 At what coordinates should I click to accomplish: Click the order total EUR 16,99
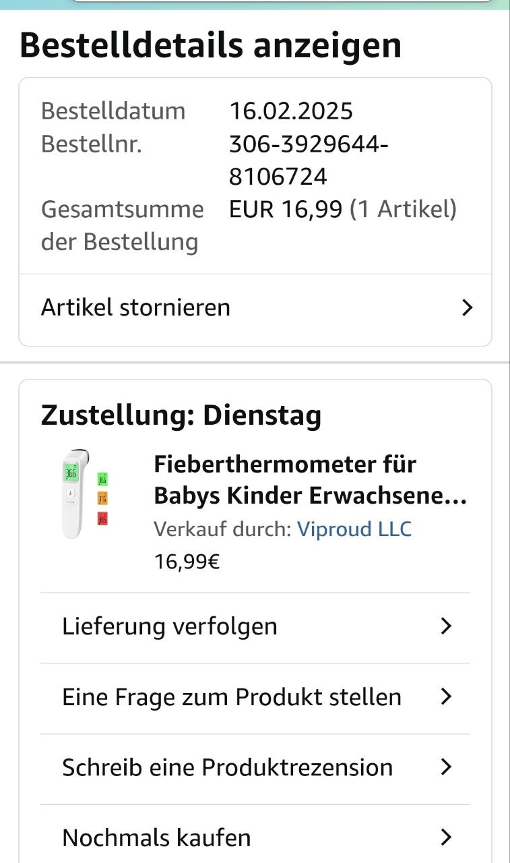pyautogui.click(x=286, y=210)
